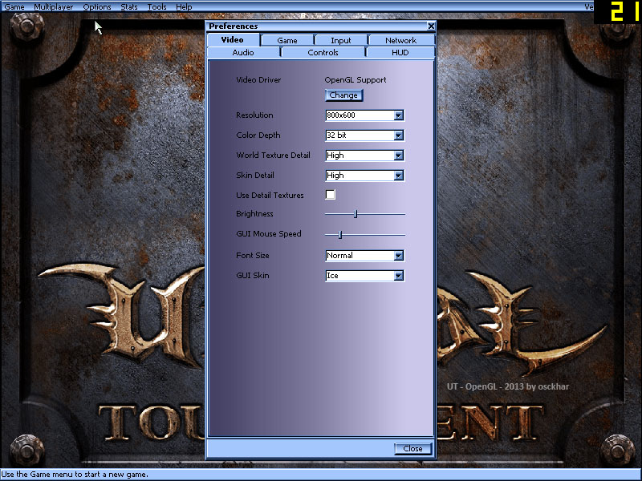642x481 pixels.
Task: Switch to the Input tab
Action: pos(340,41)
